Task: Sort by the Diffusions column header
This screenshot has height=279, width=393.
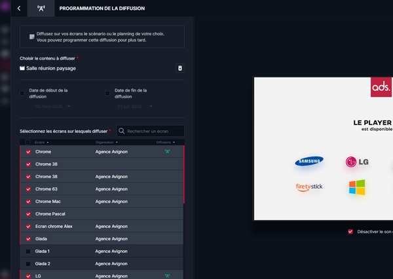Action: tap(166, 142)
